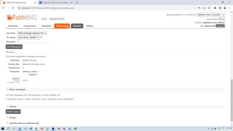Click the Delete Queue button

pyautogui.click(x=13, y=112)
